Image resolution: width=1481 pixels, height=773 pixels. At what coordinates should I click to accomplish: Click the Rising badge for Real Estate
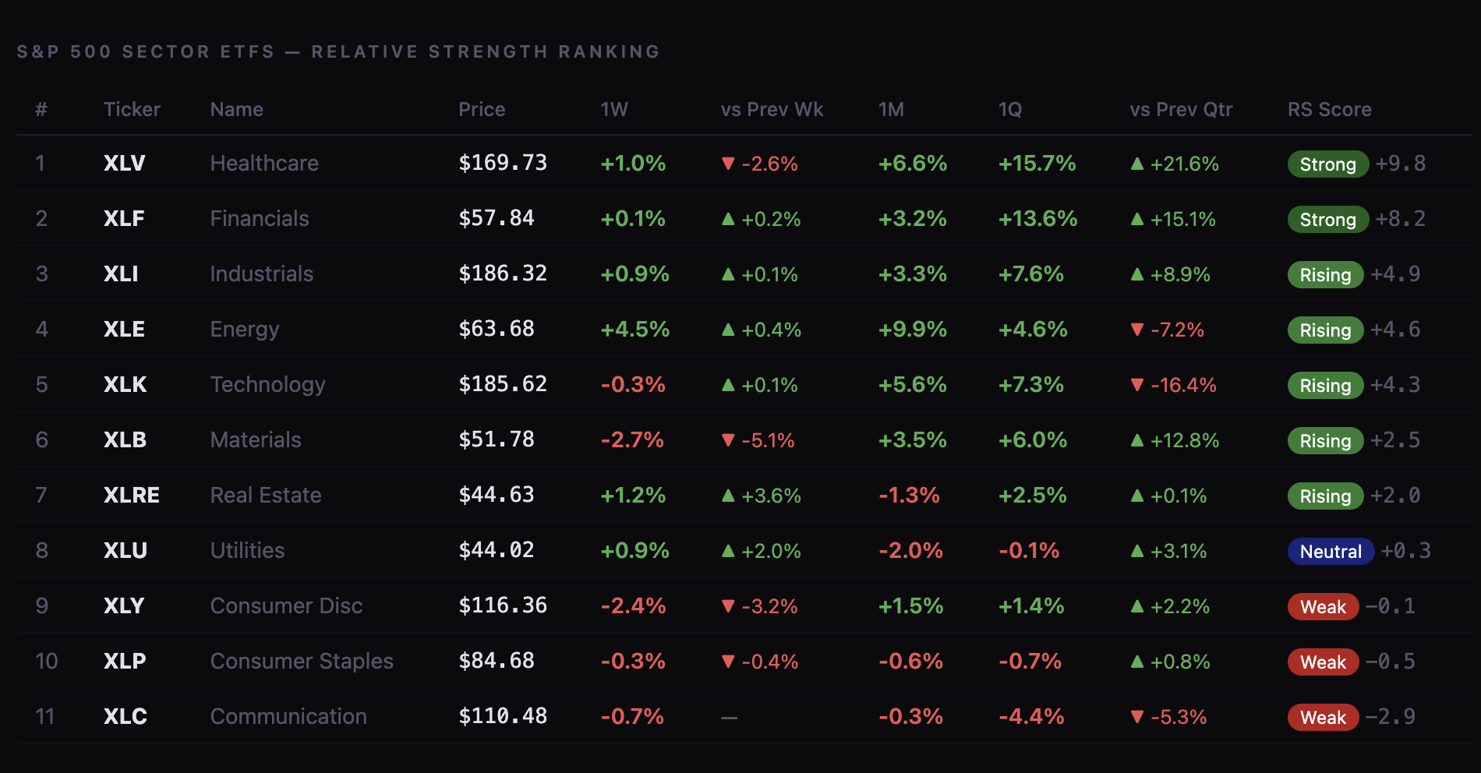click(x=1325, y=496)
